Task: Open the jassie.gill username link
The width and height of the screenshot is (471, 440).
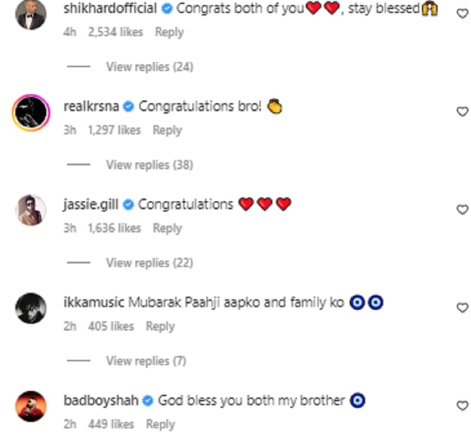Action: point(91,204)
